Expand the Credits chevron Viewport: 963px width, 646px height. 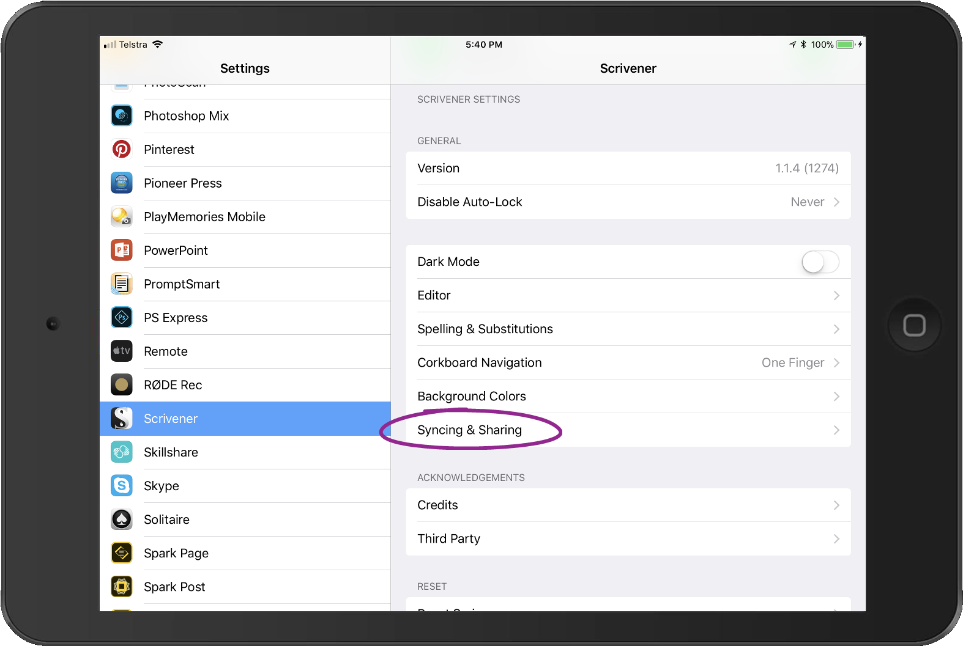tap(836, 505)
